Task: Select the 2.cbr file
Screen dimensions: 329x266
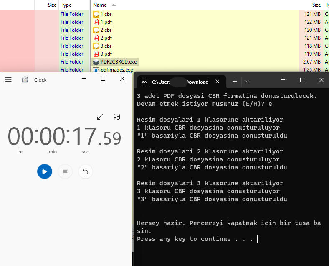Action: point(106,30)
